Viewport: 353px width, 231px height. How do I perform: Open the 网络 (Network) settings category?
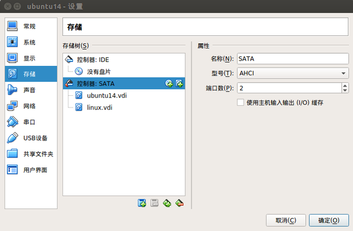(31, 106)
